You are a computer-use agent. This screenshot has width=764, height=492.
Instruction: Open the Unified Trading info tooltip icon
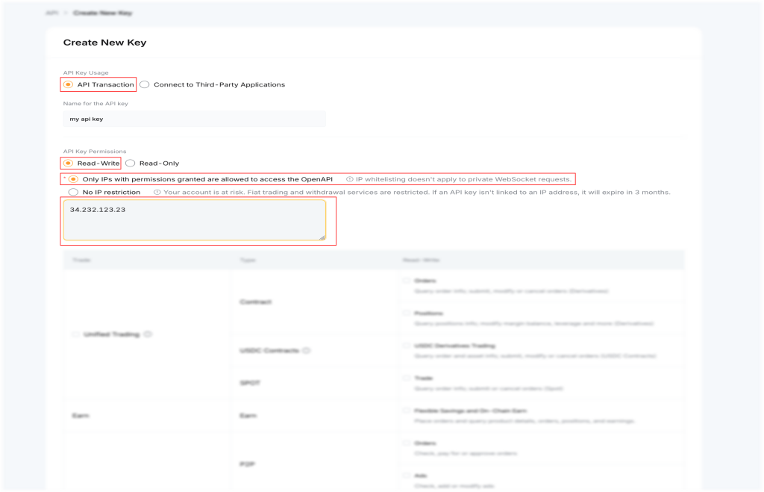click(x=148, y=334)
